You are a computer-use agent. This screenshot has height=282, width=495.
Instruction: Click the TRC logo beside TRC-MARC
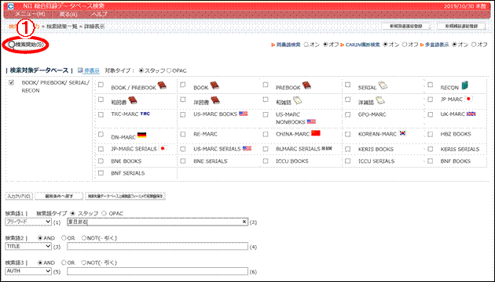[145, 114]
